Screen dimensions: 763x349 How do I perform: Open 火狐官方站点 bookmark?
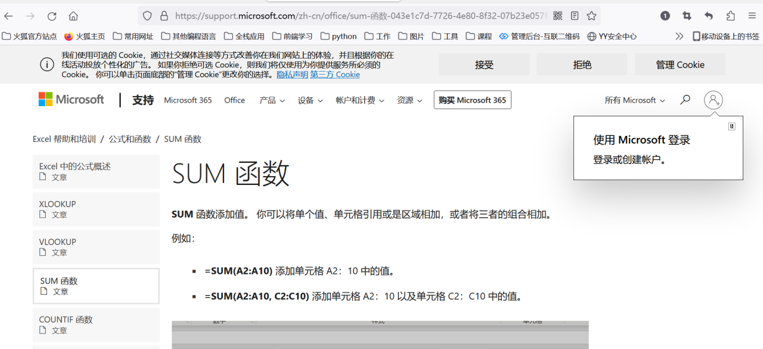pyautogui.click(x=30, y=36)
